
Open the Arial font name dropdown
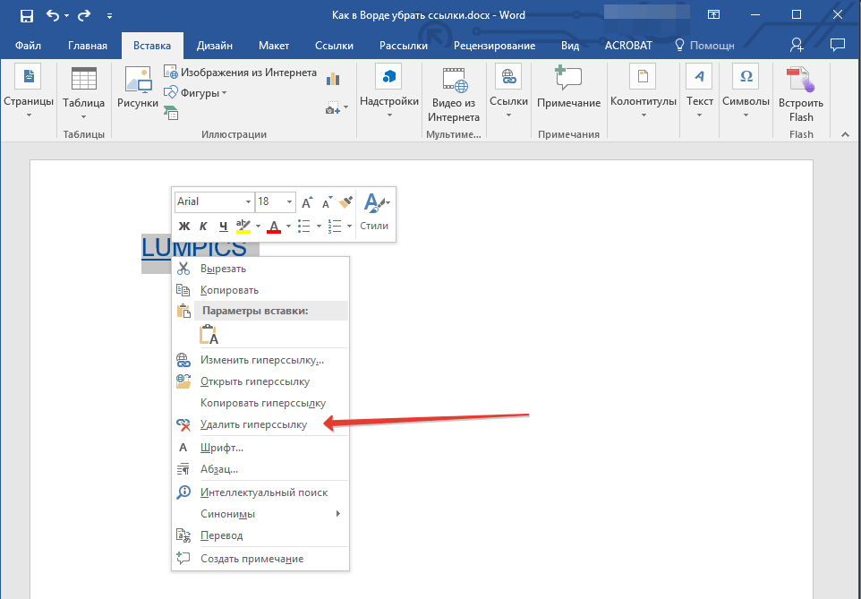tap(246, 202)
